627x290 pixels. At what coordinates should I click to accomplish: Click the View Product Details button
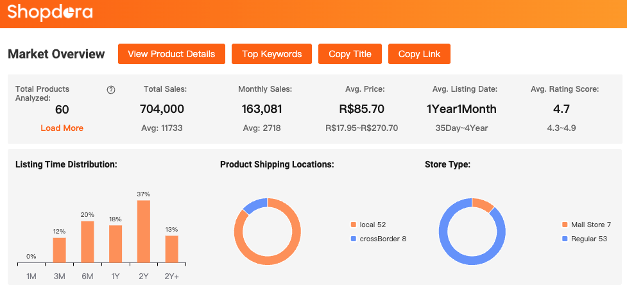pyautogui.click(x=171, y=54)
